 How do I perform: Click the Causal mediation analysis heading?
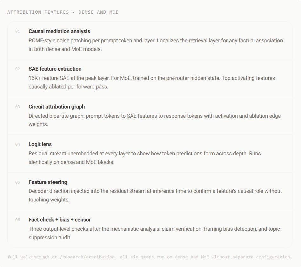pos(59,32)
